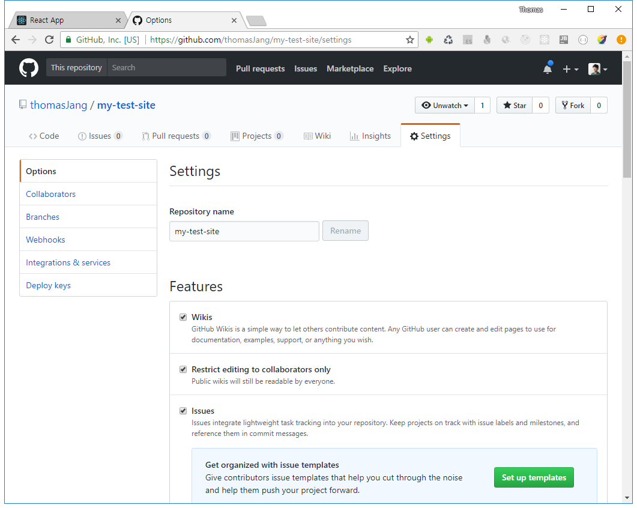637x508 pixels.
Task: Open the Wiki tab
Action: 317,136
